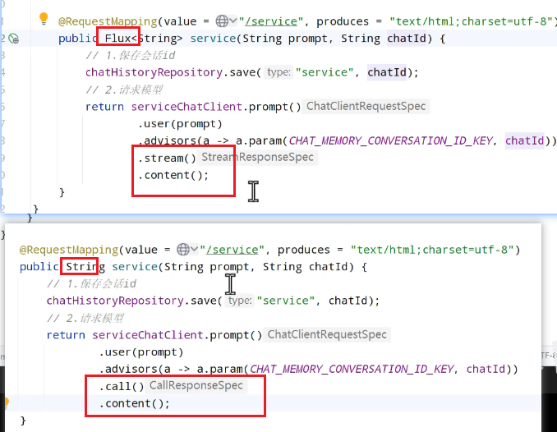The image size is (557, 432).
Task: Click the comment "// 1.保存会话id" in the Flux method
Action: pyautogui.click(x=131, y=55)
